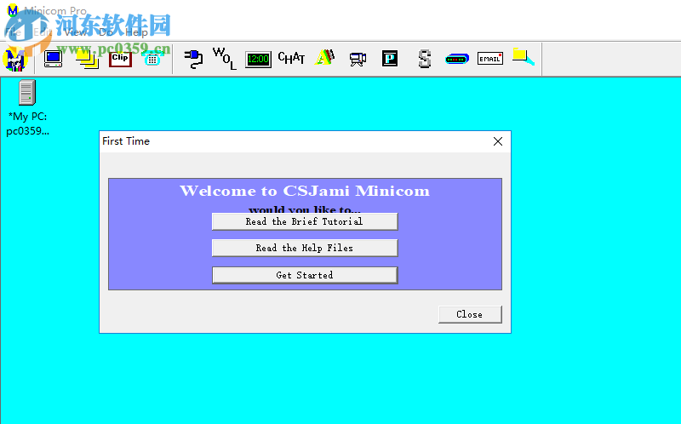Click the Get Started button
The width and height of the screenshot is (681, 424).
click(x=305, y=275)
